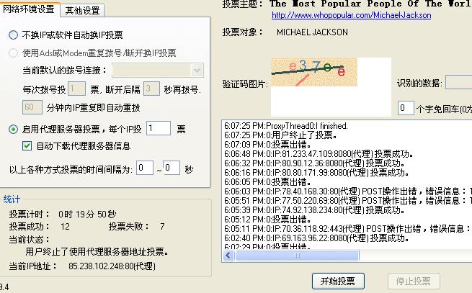This screenshot has height=293, width=472.
Task: Select 不换IP或软件自动换IP投票 radio option
Action: coord(14,35)
